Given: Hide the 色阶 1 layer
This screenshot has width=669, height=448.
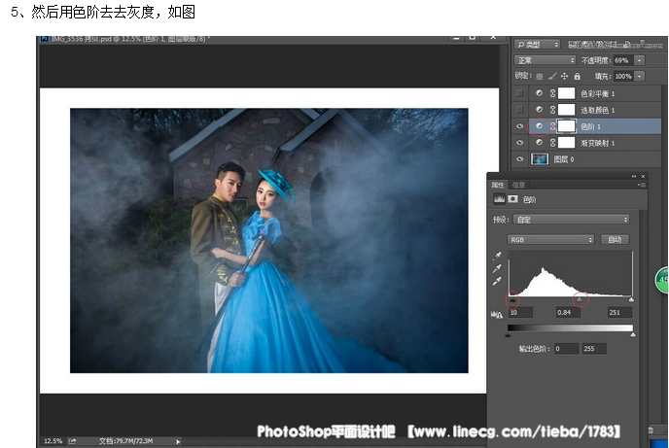Looking at the screenshot, I should tap(519, 126).
